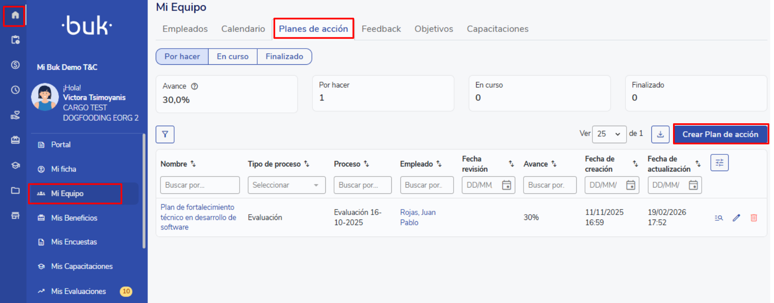Click Crear Plan de acción button
Screen dimensions: 774x303
tap(720, 134)
